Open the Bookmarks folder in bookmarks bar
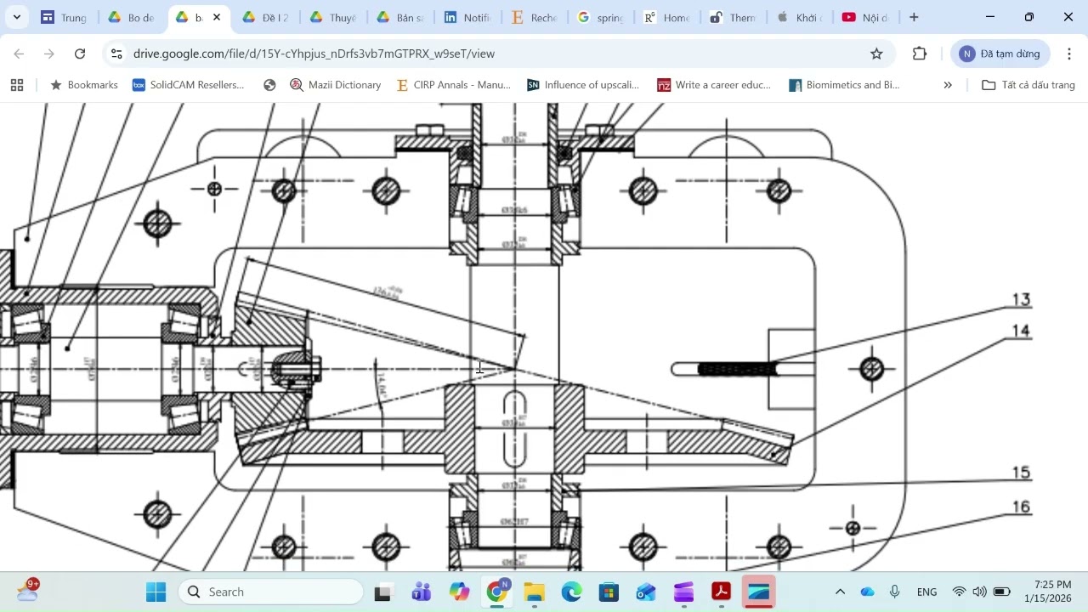The width and height of the screenshot is (1088, 612). [84, 85]
